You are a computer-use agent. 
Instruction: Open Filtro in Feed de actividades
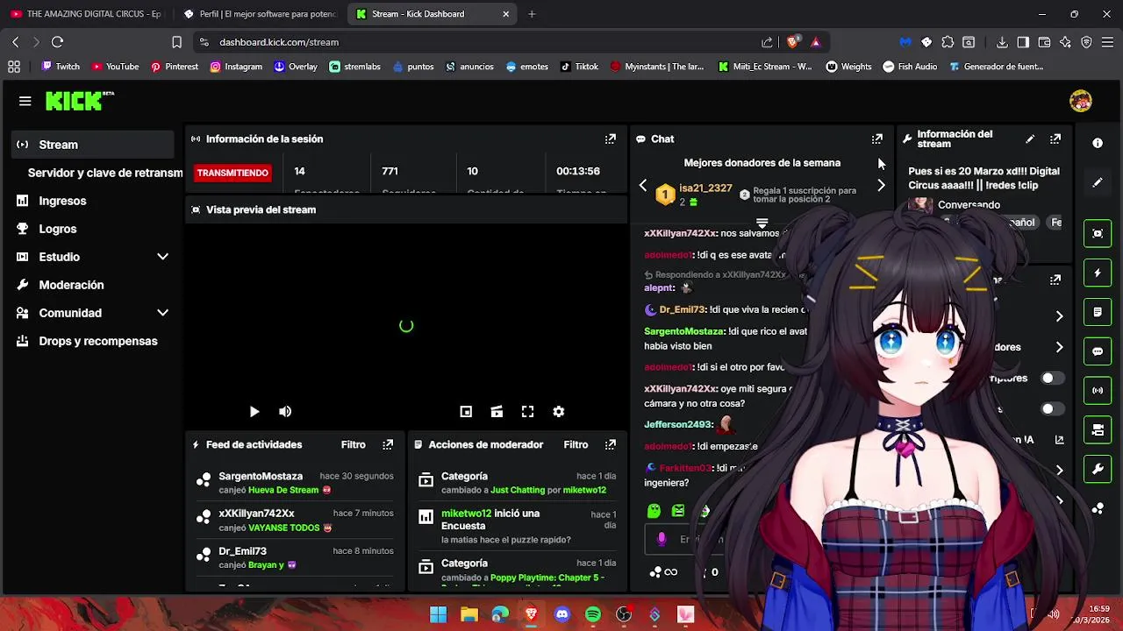pyautogui.click(x=353, y=444)
